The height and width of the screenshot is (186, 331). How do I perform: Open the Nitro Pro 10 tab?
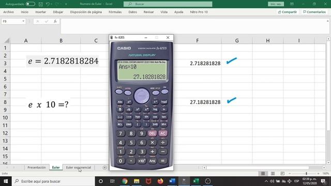click(199, 12)
